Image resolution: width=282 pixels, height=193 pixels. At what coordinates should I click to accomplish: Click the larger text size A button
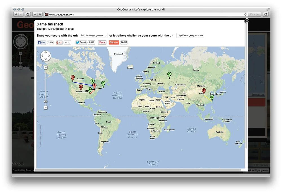click(x=40, y=14)
